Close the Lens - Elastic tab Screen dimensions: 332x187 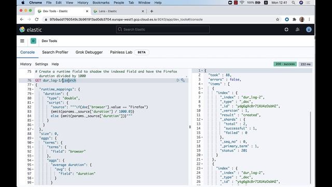pos(143,11)
